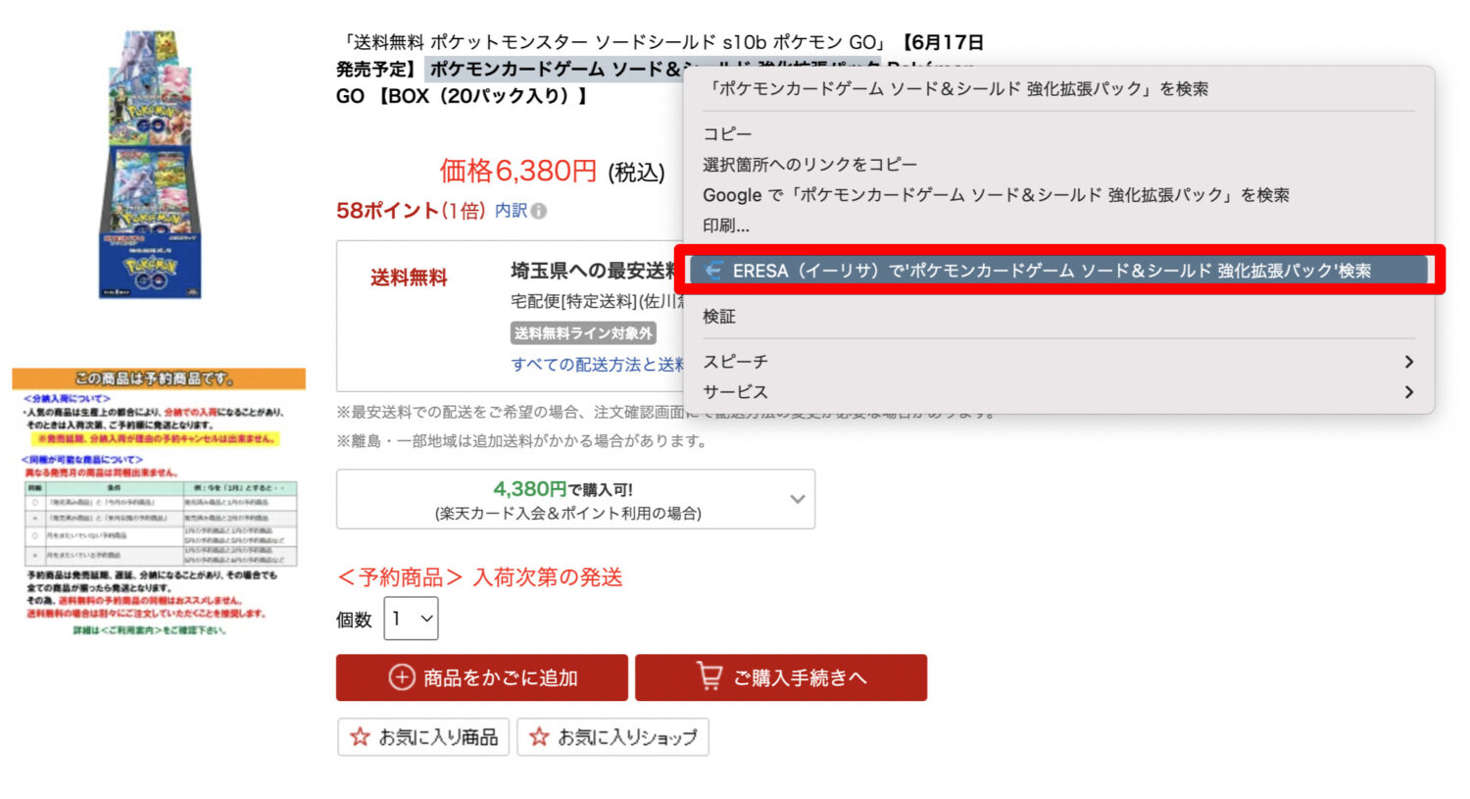This screenshot has height=799, width=1470.
Task: Click お気に入り商品 button
Action: tap(423, 737)
